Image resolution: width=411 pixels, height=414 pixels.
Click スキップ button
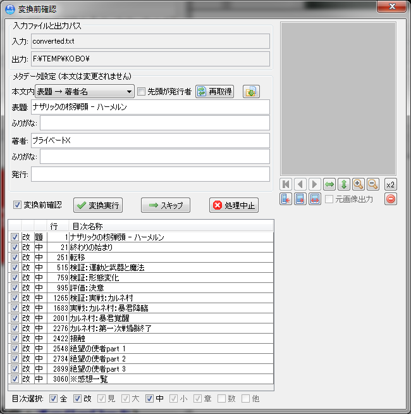pyautogui.click(x=166, y=205)
